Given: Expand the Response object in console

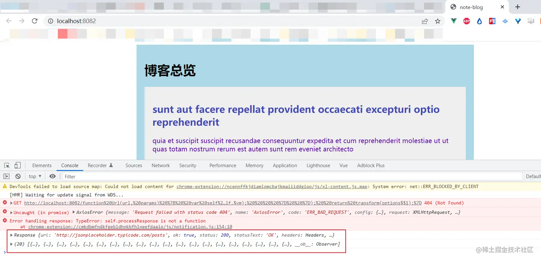Looking at the screenshot, I should point(11,235).
